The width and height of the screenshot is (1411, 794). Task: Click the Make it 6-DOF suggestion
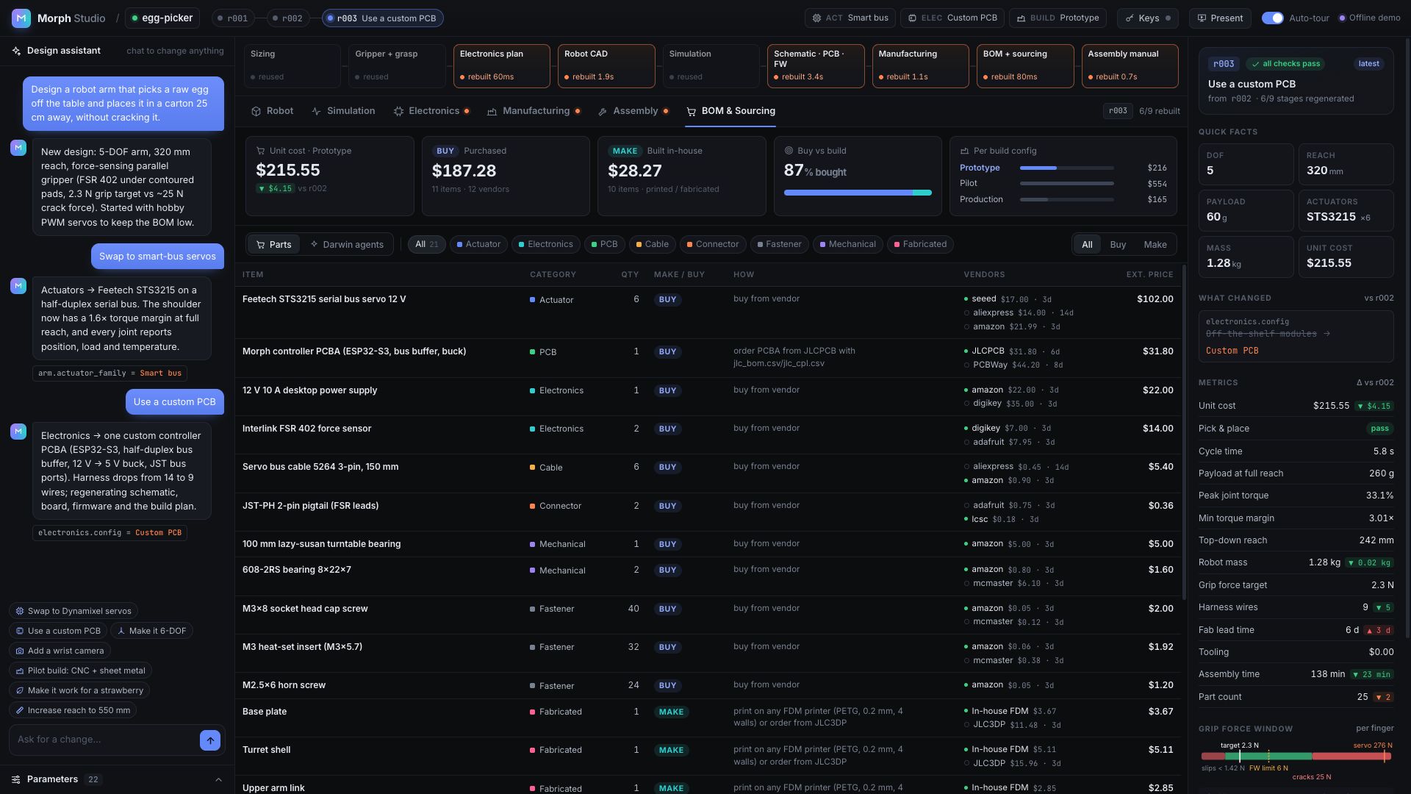151,631
